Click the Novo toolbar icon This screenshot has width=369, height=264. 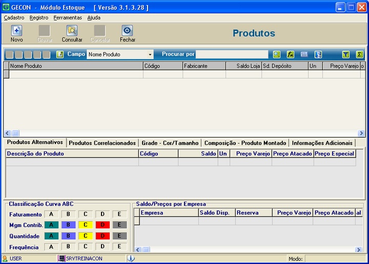point(16,31)
